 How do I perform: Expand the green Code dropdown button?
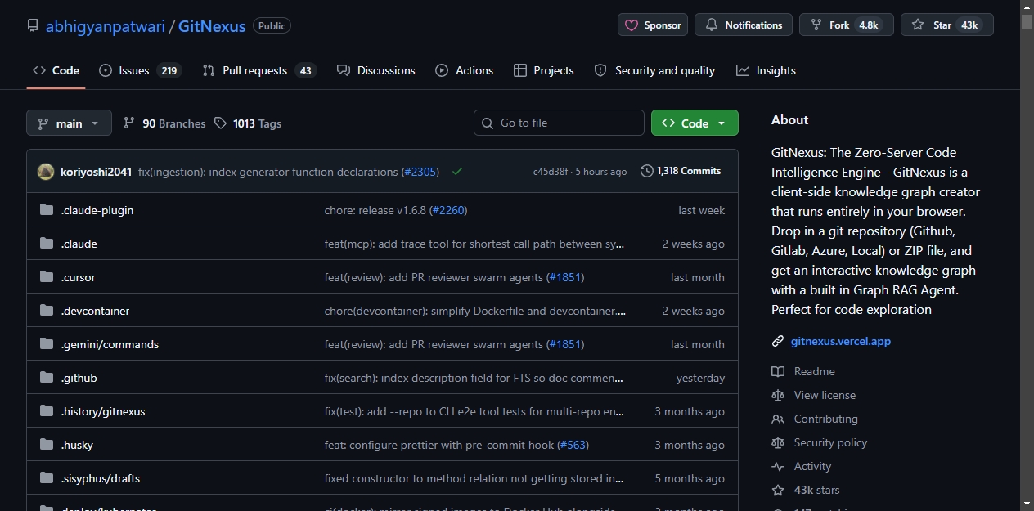point(695,123)
